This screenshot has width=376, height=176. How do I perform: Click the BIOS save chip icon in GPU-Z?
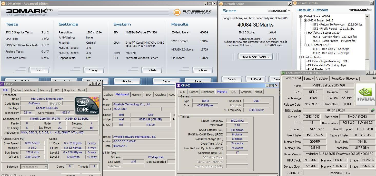(x=372, y=110)
